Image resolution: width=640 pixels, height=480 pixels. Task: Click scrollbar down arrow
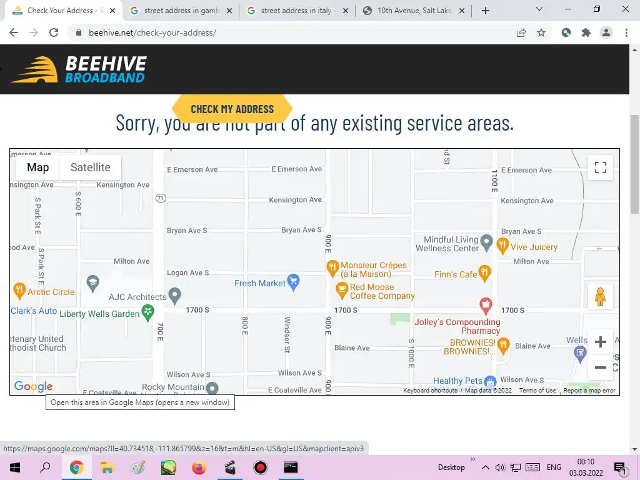coord(634,449)
